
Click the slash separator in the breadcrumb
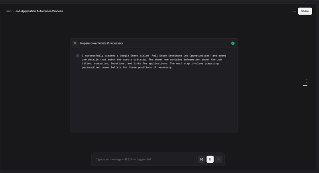tap(14, 11)
